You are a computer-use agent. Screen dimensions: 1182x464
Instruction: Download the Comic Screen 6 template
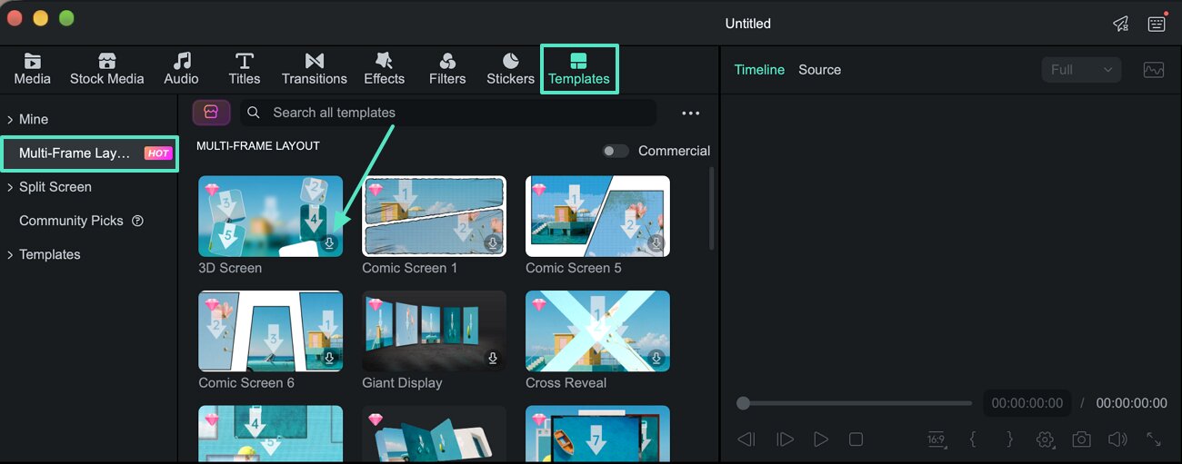tap(329, 359)
